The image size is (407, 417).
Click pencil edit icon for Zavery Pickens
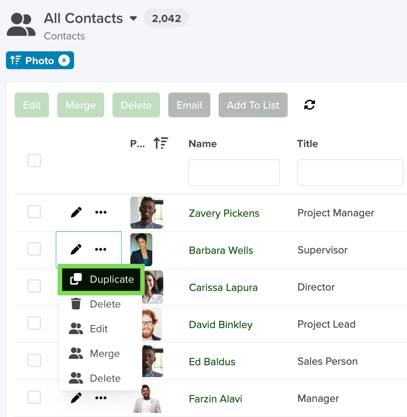pyautogui.click(x=76, y=213)
